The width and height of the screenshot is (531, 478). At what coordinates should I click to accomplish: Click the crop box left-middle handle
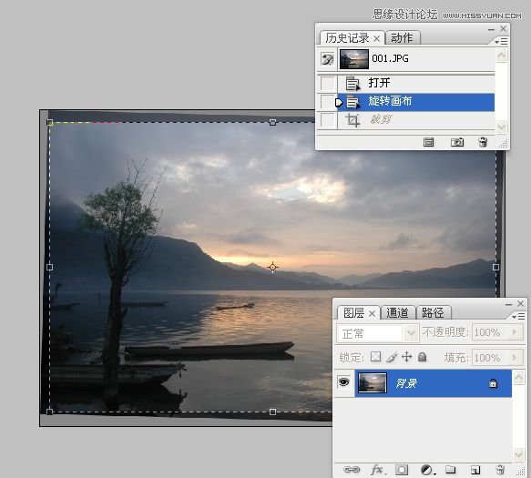49,267
